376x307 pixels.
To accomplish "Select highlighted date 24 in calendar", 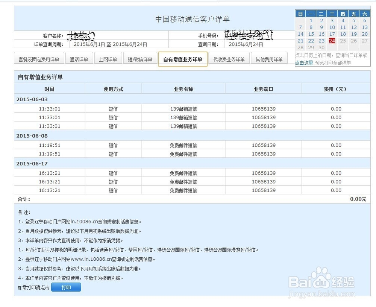I will [332, 41].
